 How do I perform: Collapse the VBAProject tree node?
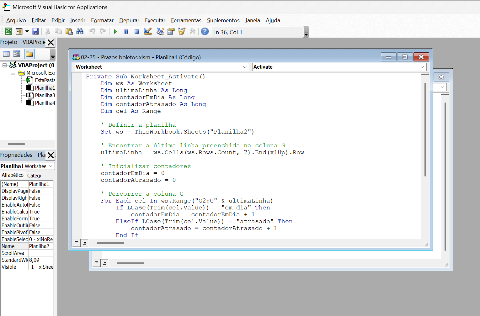coord(4,65)
